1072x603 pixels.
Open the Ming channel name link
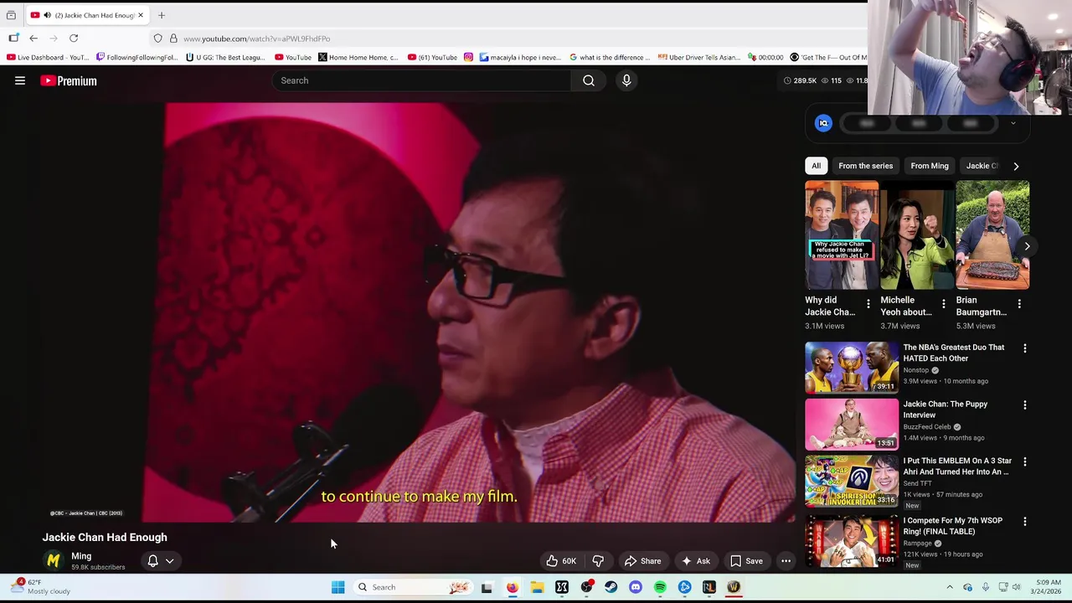(81, 556)
